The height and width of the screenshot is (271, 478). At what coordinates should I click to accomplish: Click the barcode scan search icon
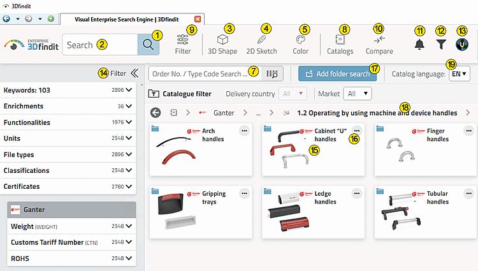tap(272, 74)
